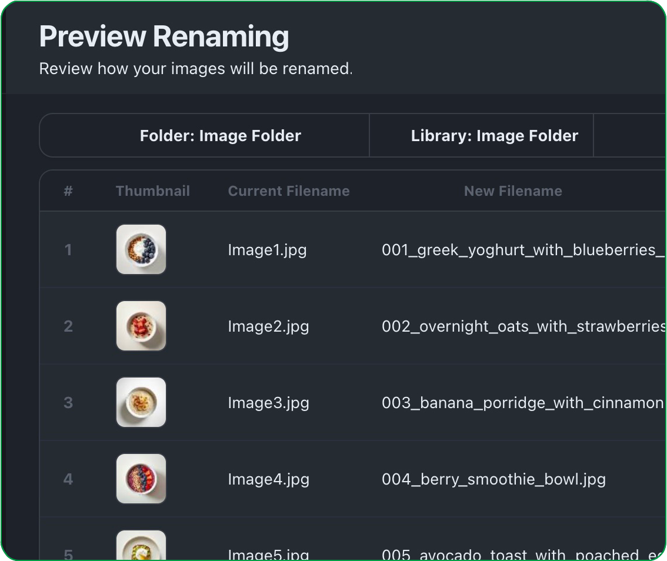The width and height of the screenshot is (667, 561).
Task: Click new filename '004_berry_smoothie_bowl.jpg'
Action: coord(494,480)
